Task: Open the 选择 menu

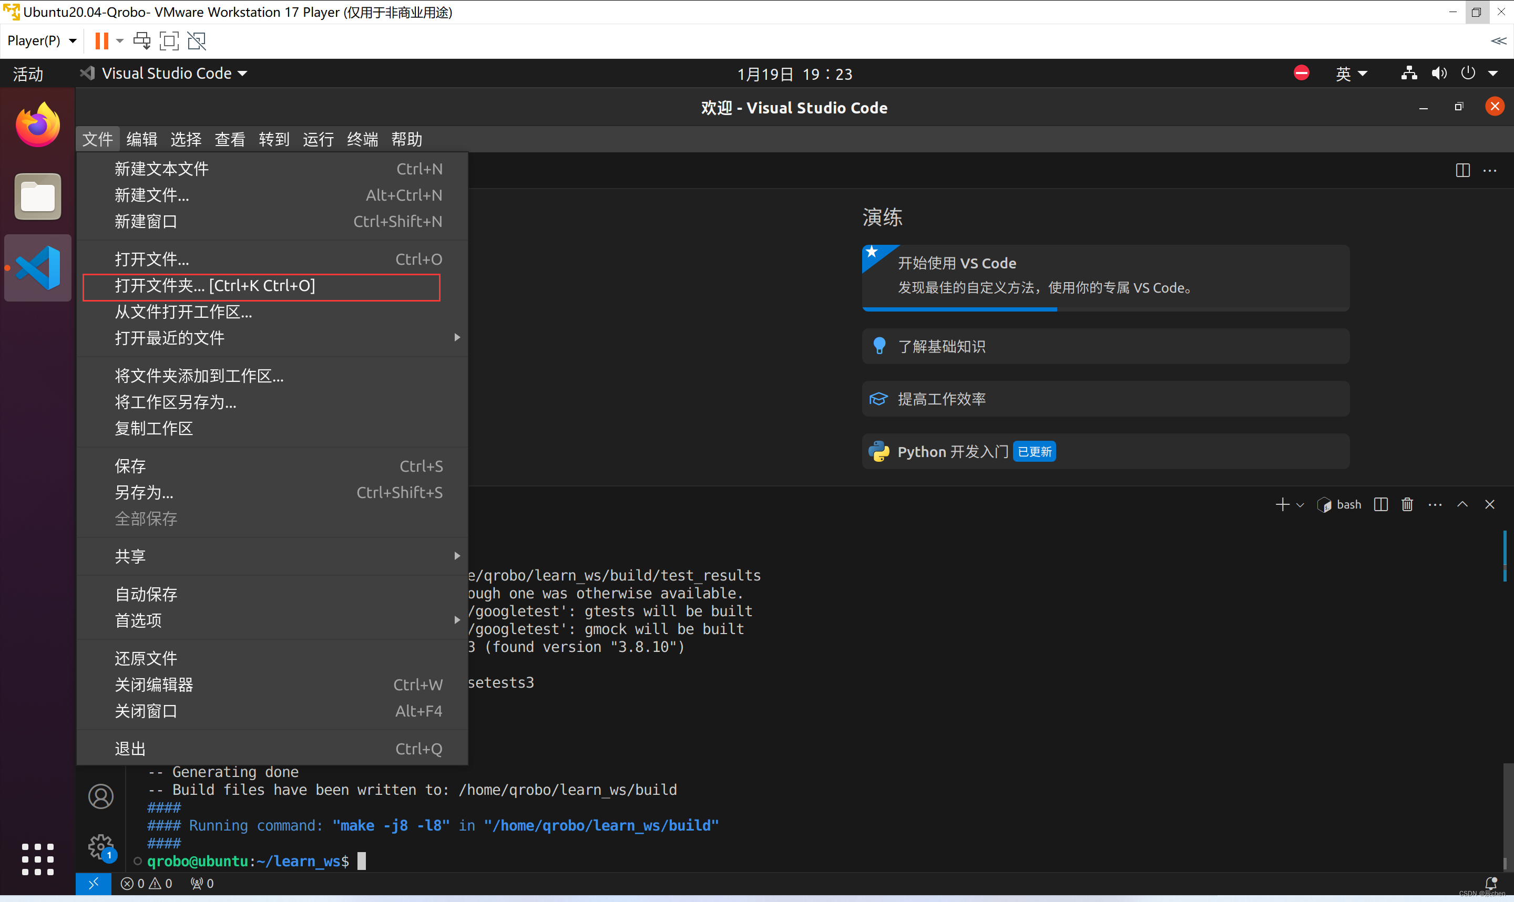Action: coord(186,139)
